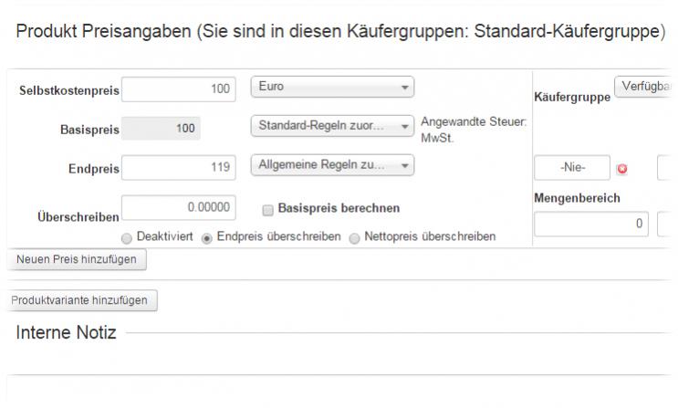Expand the Standard-Regeln tax dropdown
Image resolution: width=678 pixels, height=408 pixels.
[332, 126]
